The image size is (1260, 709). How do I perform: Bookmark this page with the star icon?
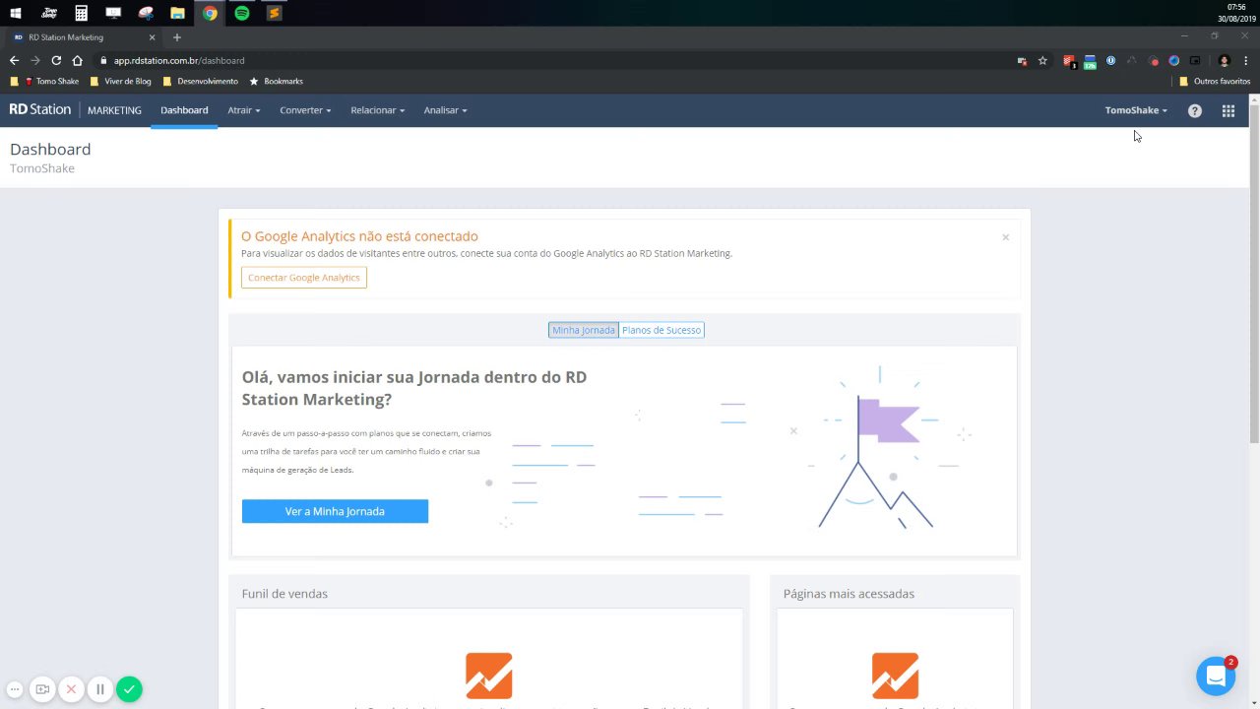[1042, 60]
